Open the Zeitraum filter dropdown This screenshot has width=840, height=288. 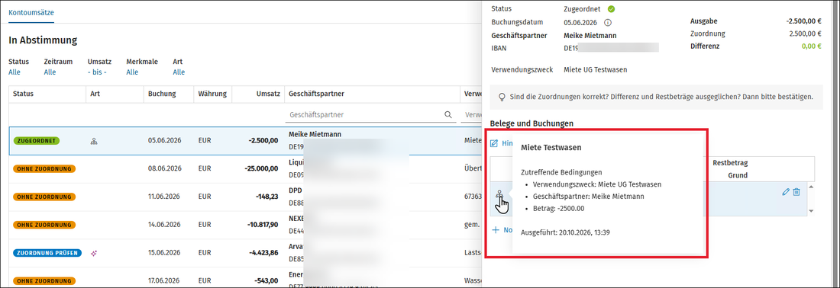coord(50,72)
